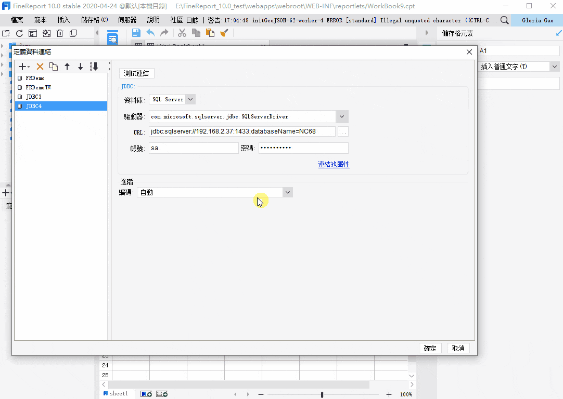Image resolution: width=563 pixels, height=399 pixels.
Task: Open the 資料庫 SQL Server dropdown
Action: 189,99
